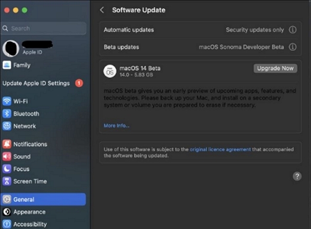Select the General sidebar item

point(43,199)
